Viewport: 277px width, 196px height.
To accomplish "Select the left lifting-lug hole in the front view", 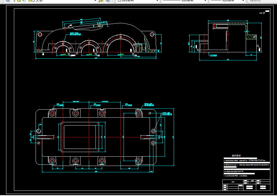I will click(x=40, y=34).
